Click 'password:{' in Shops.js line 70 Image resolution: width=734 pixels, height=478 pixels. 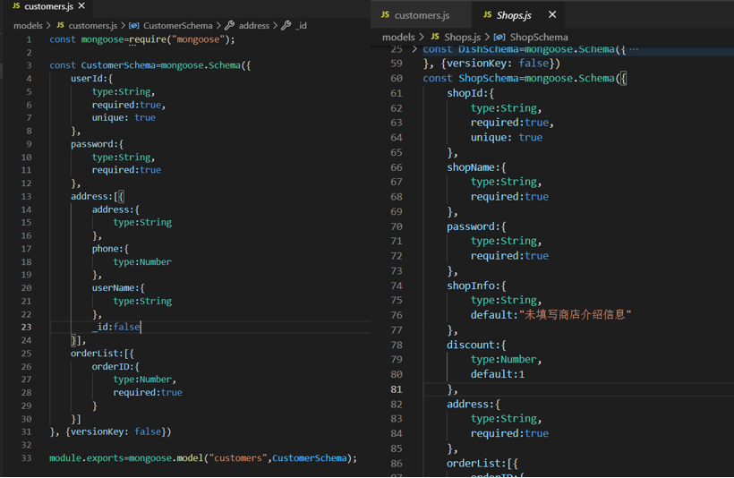(x=476, y=226)
